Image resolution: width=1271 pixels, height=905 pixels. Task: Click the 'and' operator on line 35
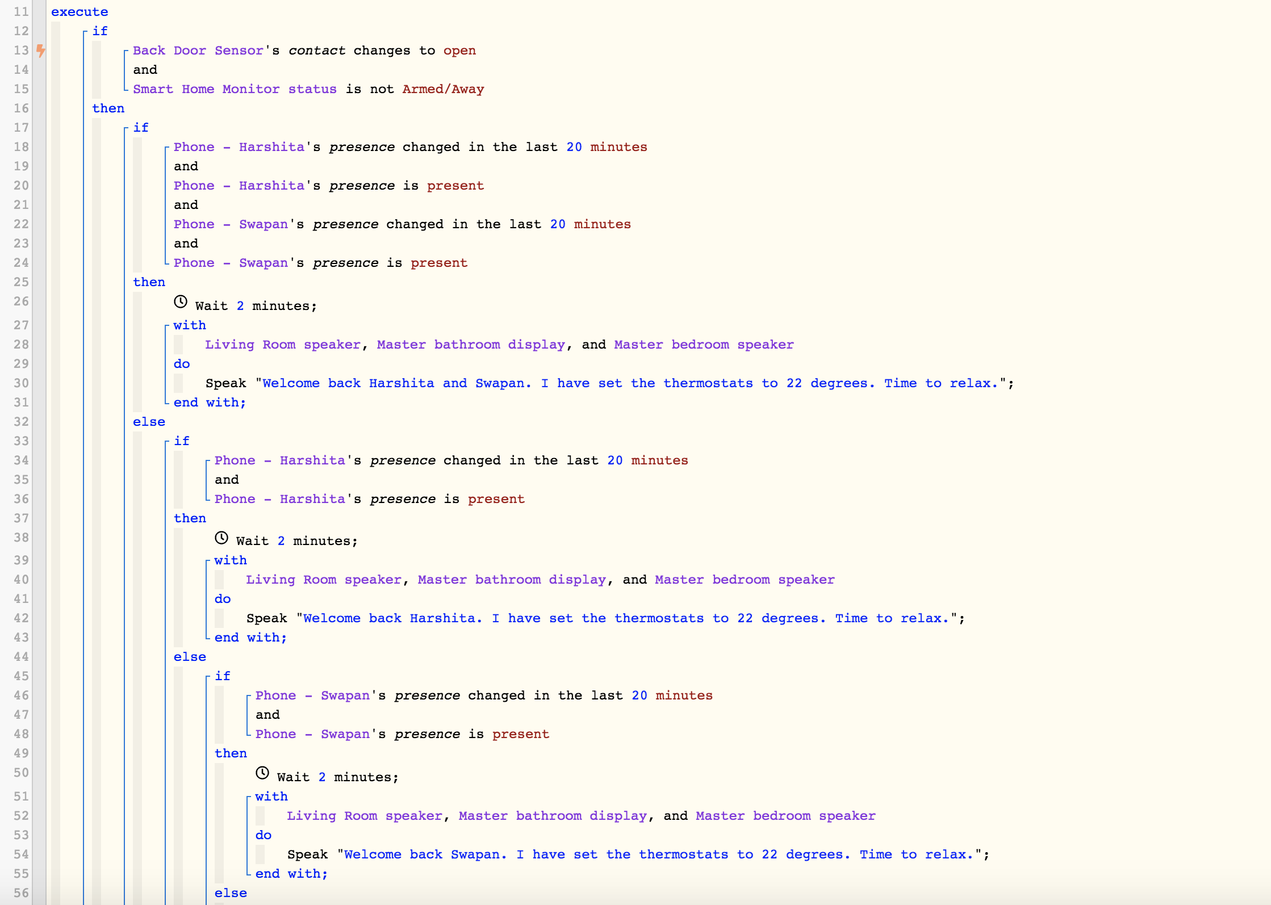tap(227, 480)
